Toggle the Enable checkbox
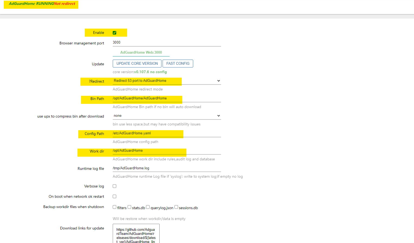The height and width of the screenshot is (243, 414). (115, 33)
